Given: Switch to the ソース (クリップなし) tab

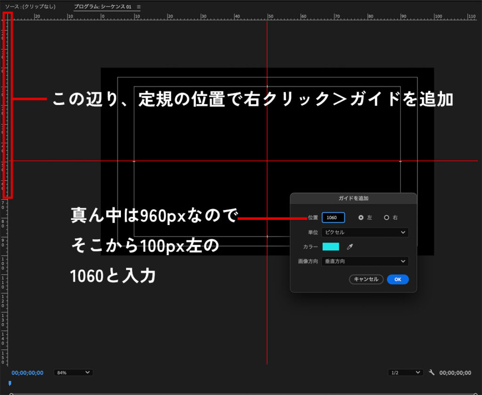Looking at the screenshot, I should (30, 7).
